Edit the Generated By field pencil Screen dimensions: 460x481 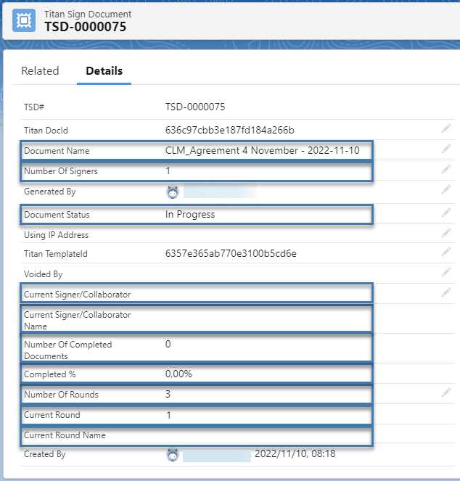446,189
